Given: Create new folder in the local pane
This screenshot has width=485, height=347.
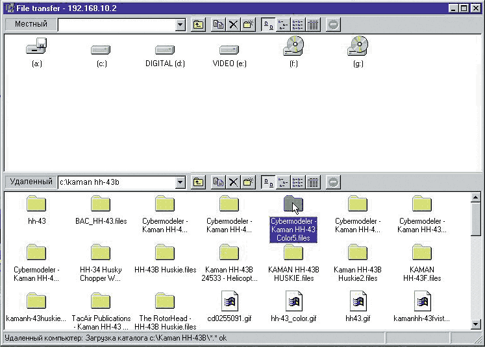Looking at the screenshot, I should pos(249,25).
